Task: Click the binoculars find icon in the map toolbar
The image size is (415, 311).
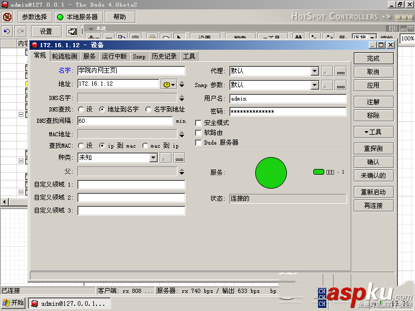Action: point(299,37)
